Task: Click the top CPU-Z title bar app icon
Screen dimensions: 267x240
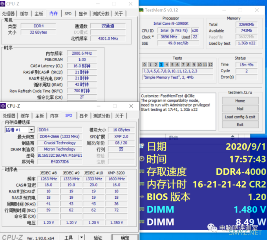Action: coord(3,4)
